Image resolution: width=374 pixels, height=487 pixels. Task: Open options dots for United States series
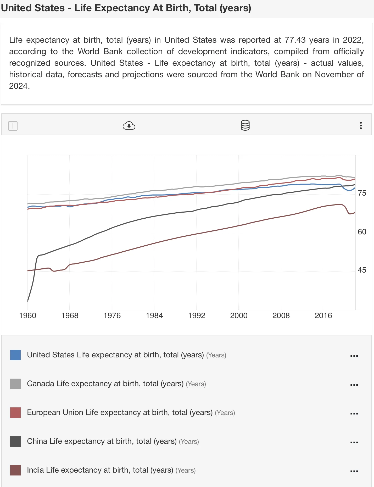[354, 356]
